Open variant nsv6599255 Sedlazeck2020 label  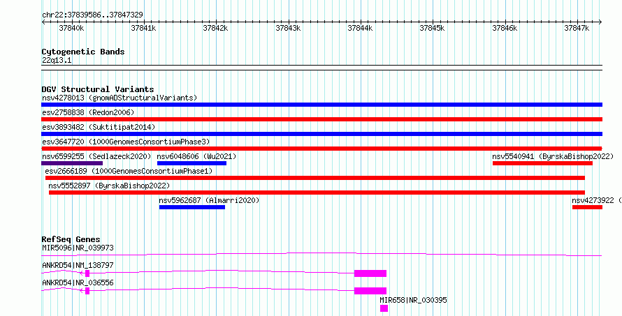(96, 156)
